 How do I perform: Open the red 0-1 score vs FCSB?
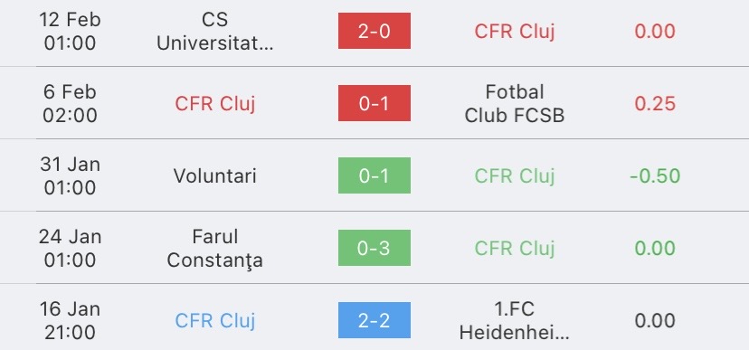pyautogui.click(x=374, y=103)
